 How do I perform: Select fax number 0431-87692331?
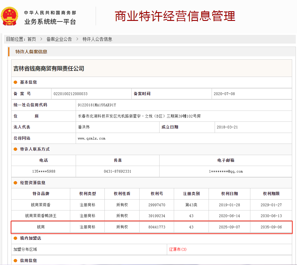point(117,171)
